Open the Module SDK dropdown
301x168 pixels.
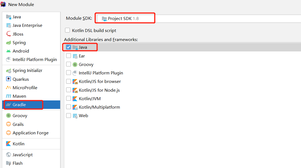[199, 19]
